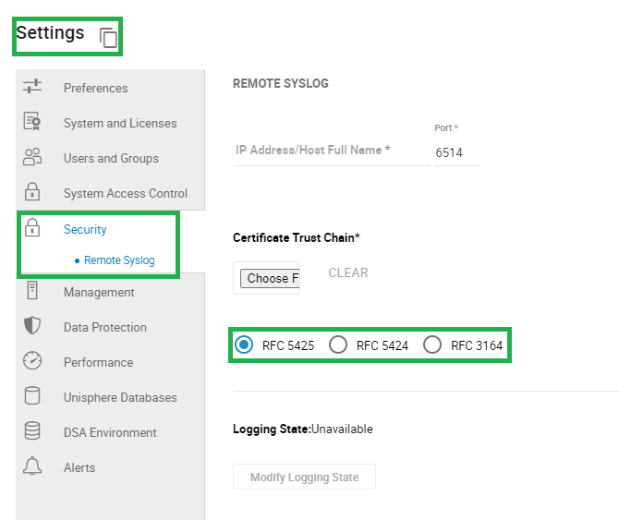Click the Data Protection shield icon

tap(32, 326)
